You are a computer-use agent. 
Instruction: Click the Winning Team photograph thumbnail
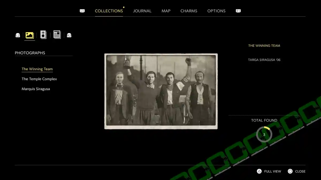161,91
